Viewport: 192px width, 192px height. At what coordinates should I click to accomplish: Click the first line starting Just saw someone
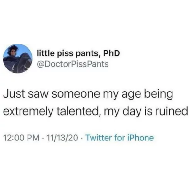(88, 95)
